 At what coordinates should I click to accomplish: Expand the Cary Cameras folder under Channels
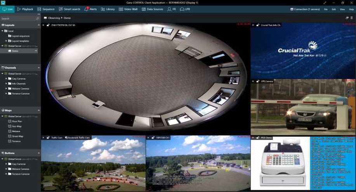(7, 78)
